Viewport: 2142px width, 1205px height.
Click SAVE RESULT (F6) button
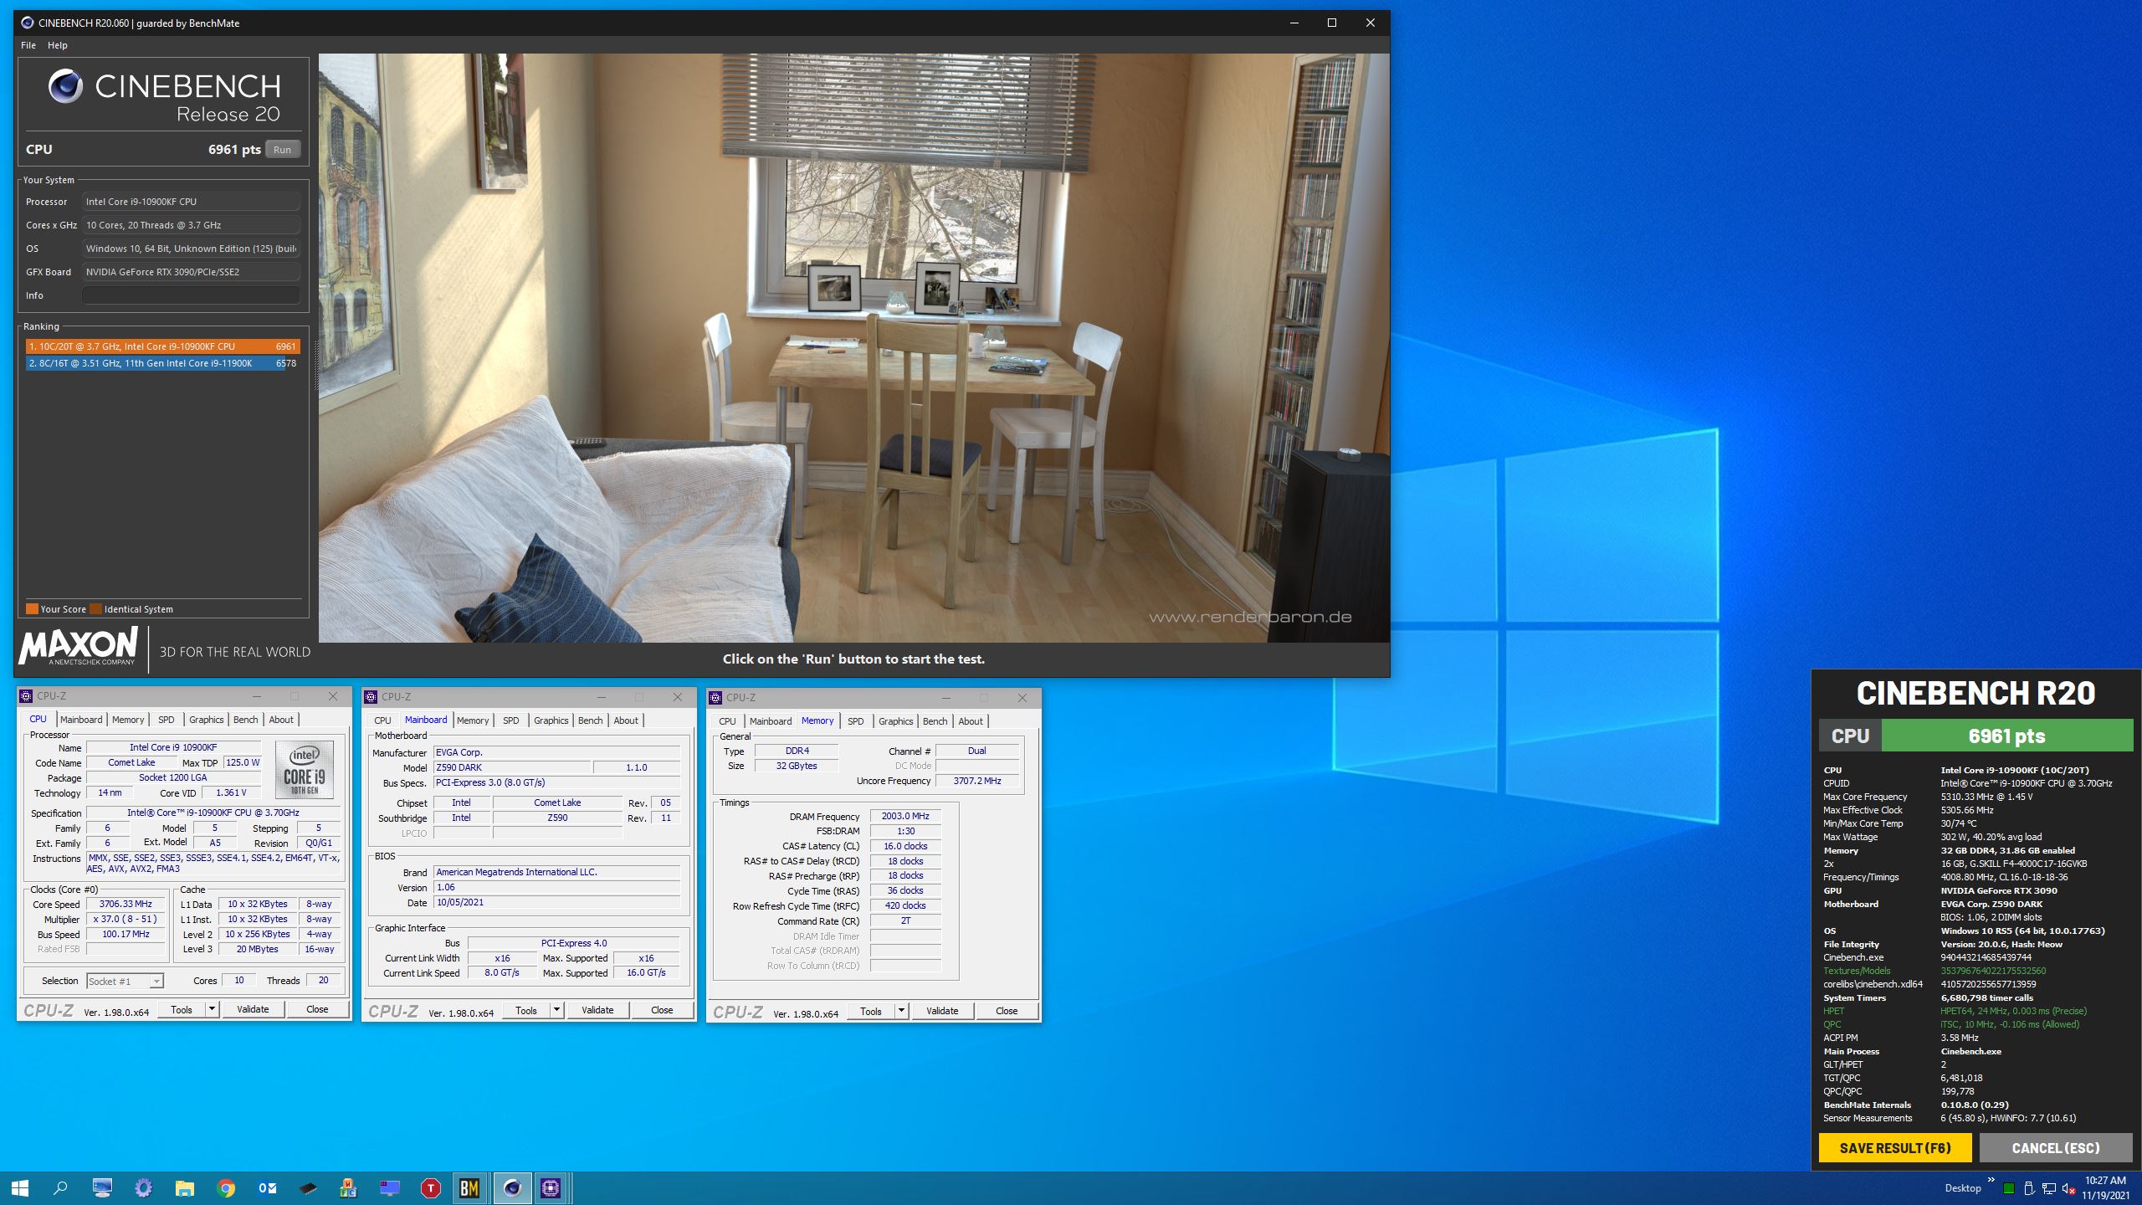click(1894, 1148)
